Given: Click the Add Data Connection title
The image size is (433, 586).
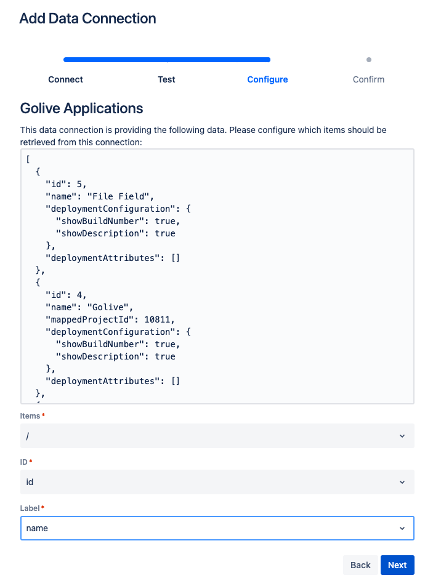Looking at the screenshot, I should coord(87,18).
